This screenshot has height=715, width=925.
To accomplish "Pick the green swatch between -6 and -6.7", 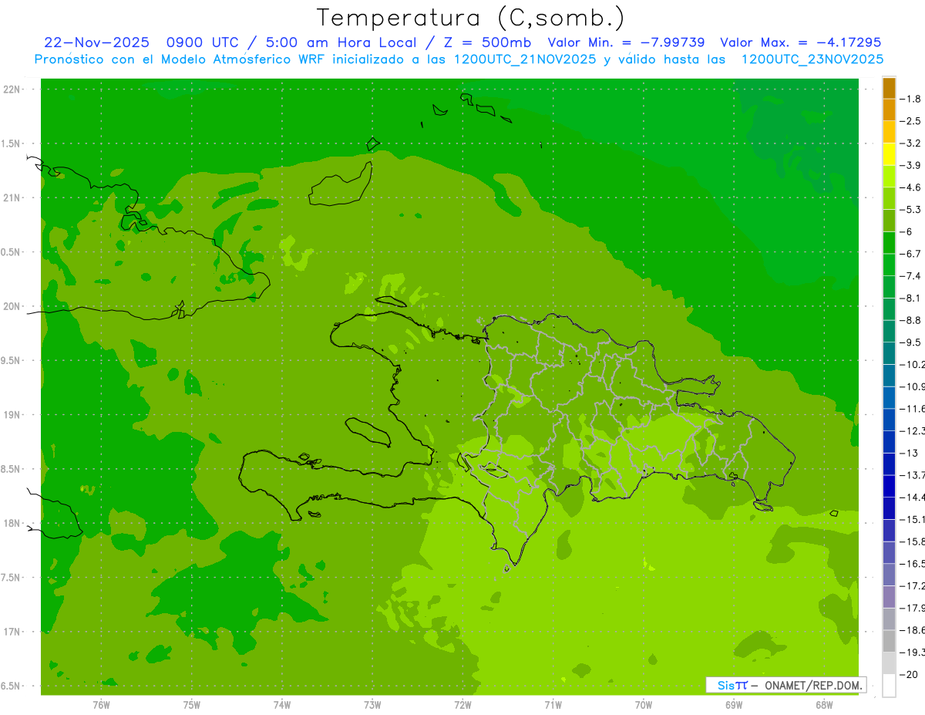I will click(x=889, y=242).
